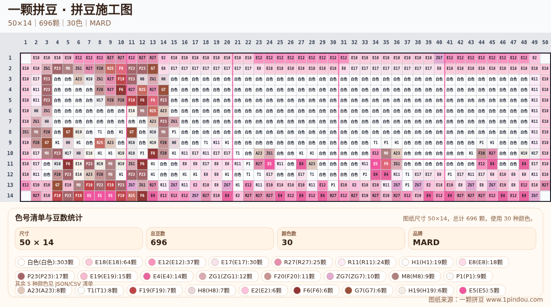Select column header 25
The image size is (551, 307).
(x=280, y=42)
